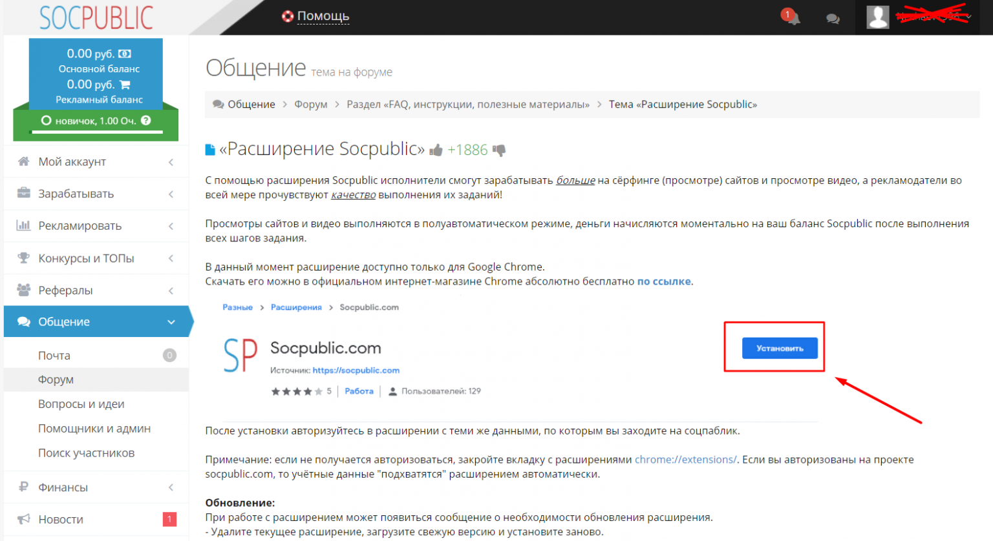The width and height of the screenshot is (993, 541).
Task: Click the SOCPUBLIC logo
Action: [x=96, y=17]
